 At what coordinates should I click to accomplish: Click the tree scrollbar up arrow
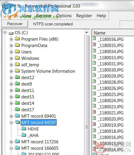coord(87,32)
